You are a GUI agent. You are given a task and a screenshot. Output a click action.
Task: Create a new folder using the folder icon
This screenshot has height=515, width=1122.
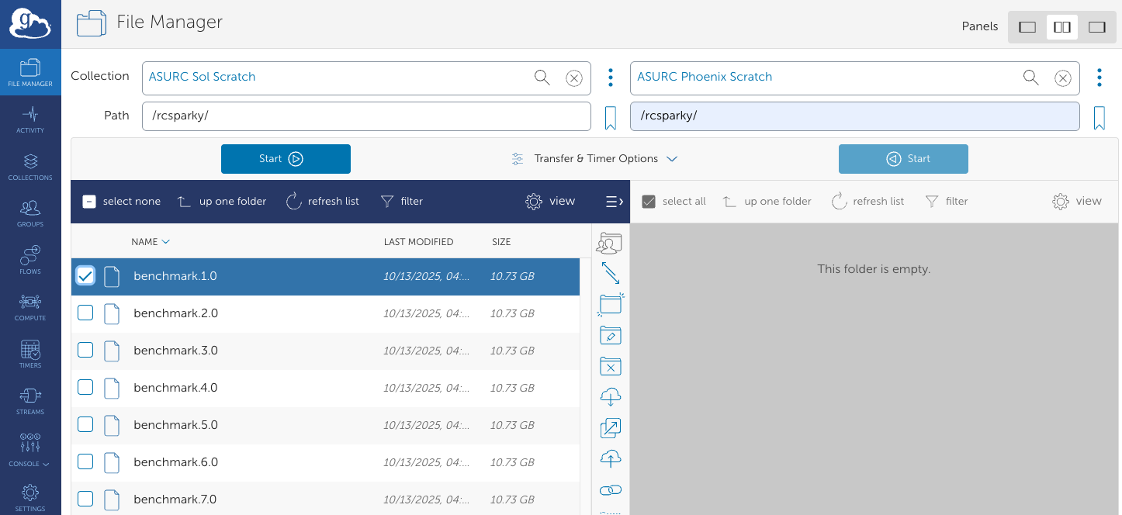click(x=610, y=304)
